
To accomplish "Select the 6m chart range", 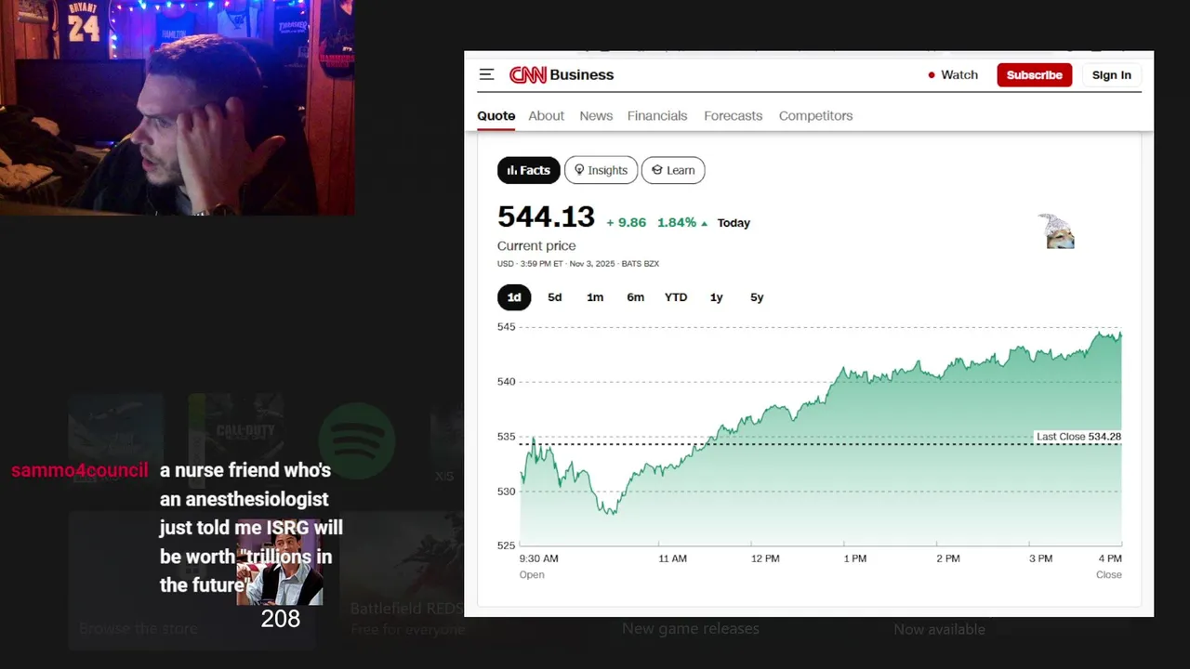I will tap(636, 297).
